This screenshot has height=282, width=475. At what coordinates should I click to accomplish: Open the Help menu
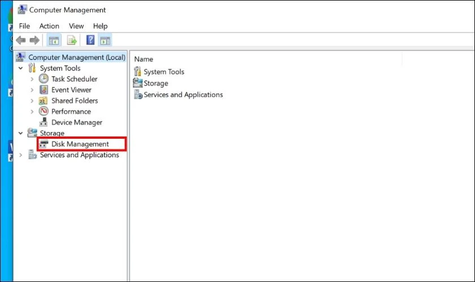click(x=100, y=26)
